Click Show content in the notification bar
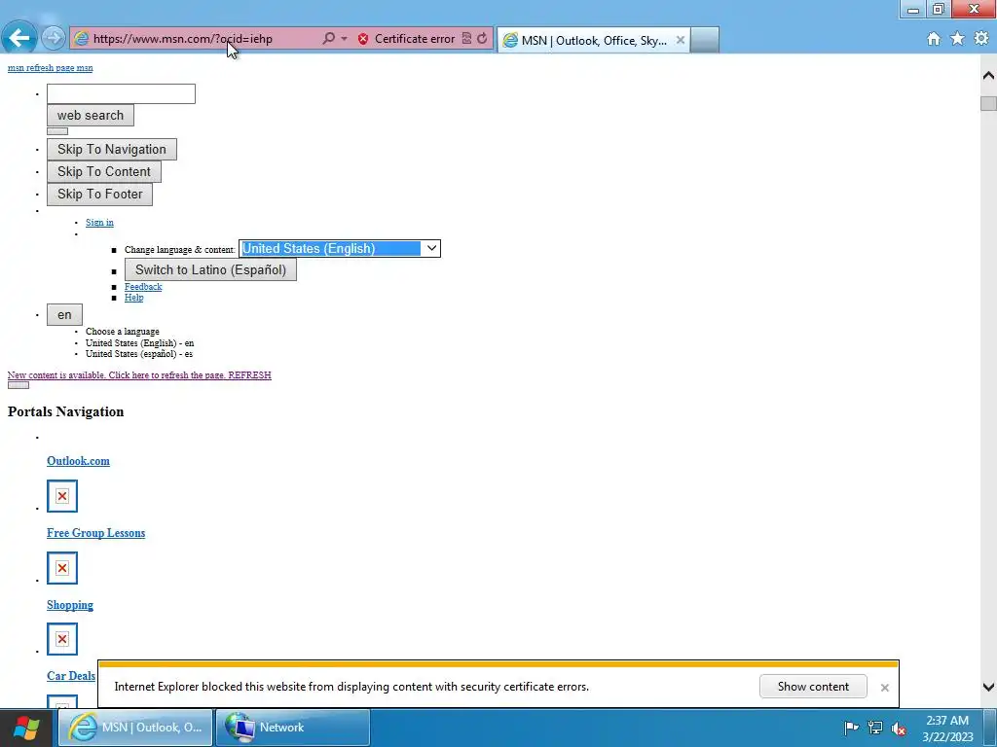The width and height of the screenshot is (997, 747). pos(813,687)
